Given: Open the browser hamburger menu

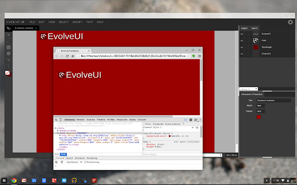Looking at the screenshot, I should pos(200,56).
